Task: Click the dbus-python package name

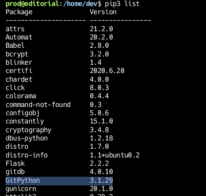Action: 27,138
